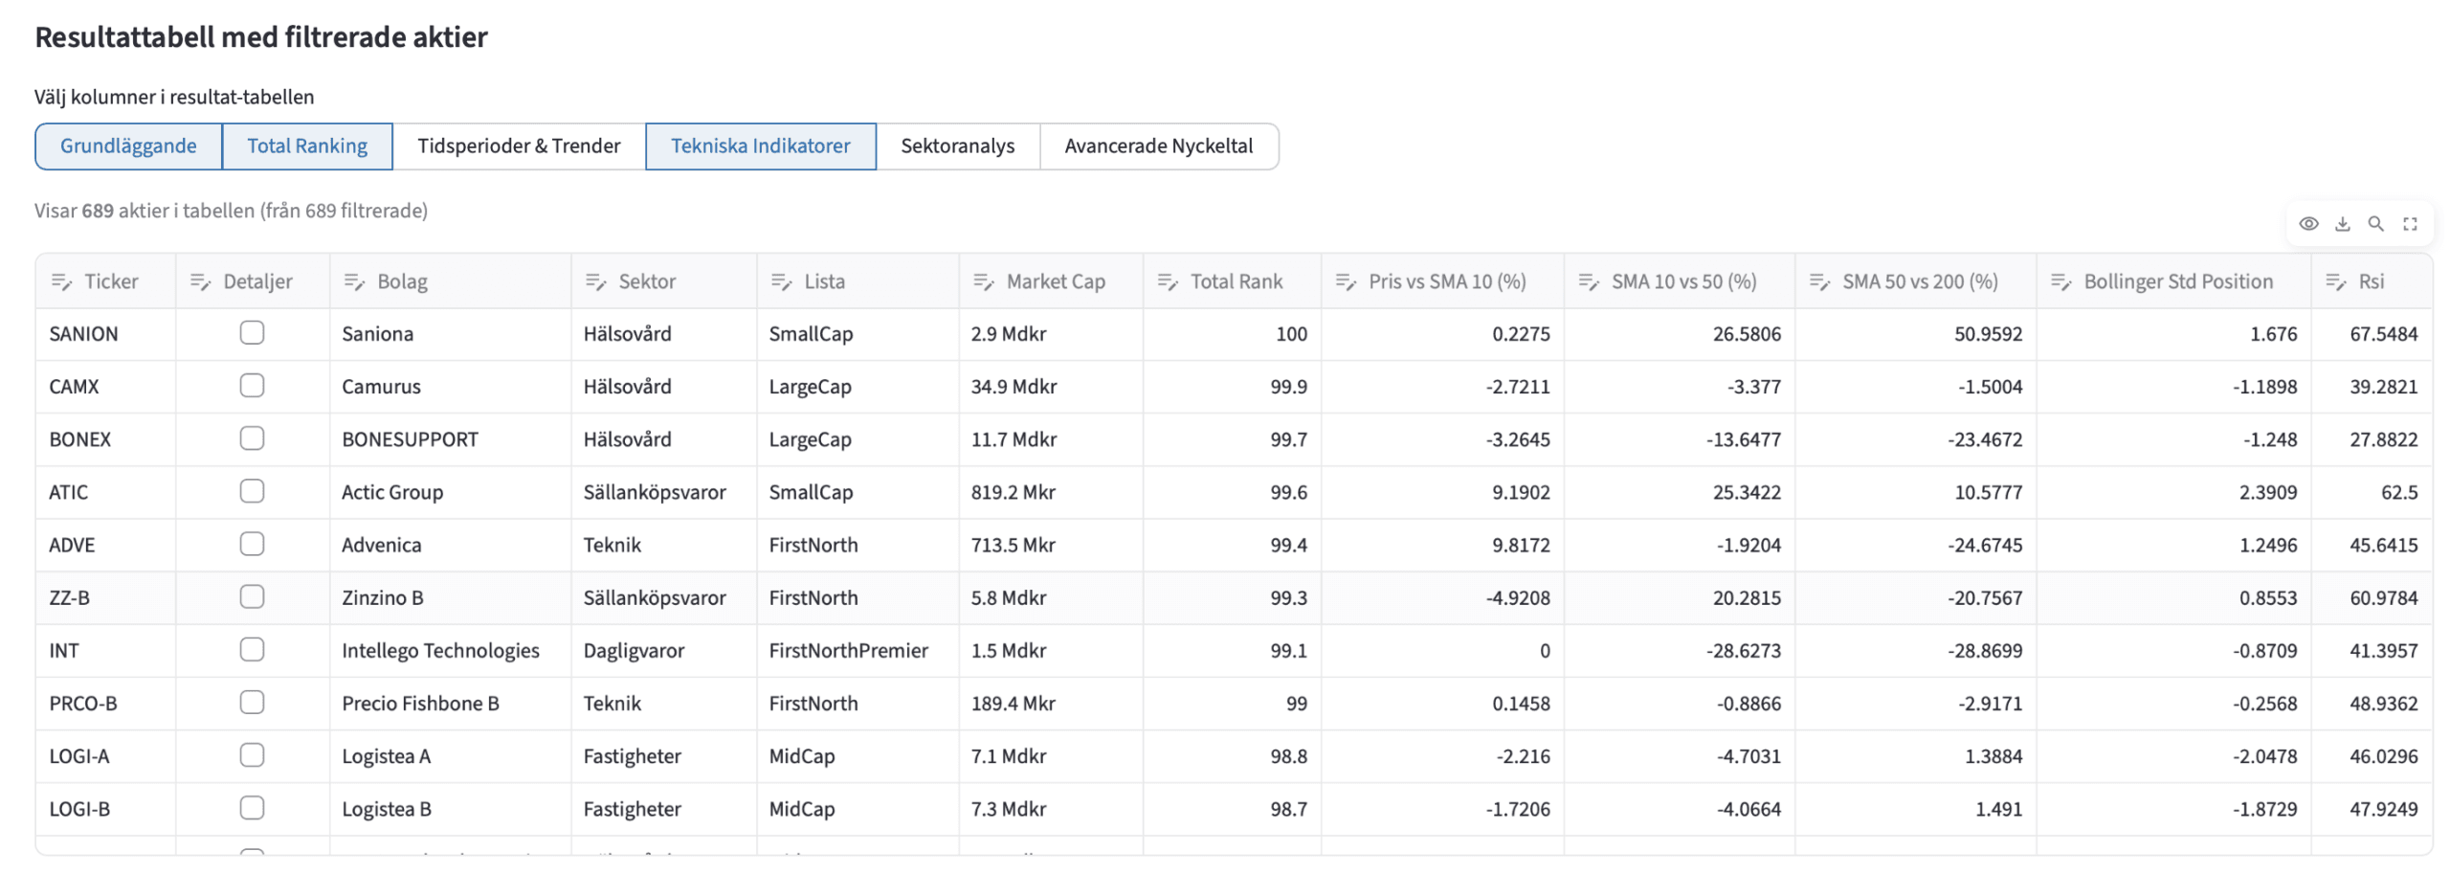Image resolution: width=2450 pixels, height=874 pixels.
Task: Click edit icon in Ticker column header
Action: point(61,281)
